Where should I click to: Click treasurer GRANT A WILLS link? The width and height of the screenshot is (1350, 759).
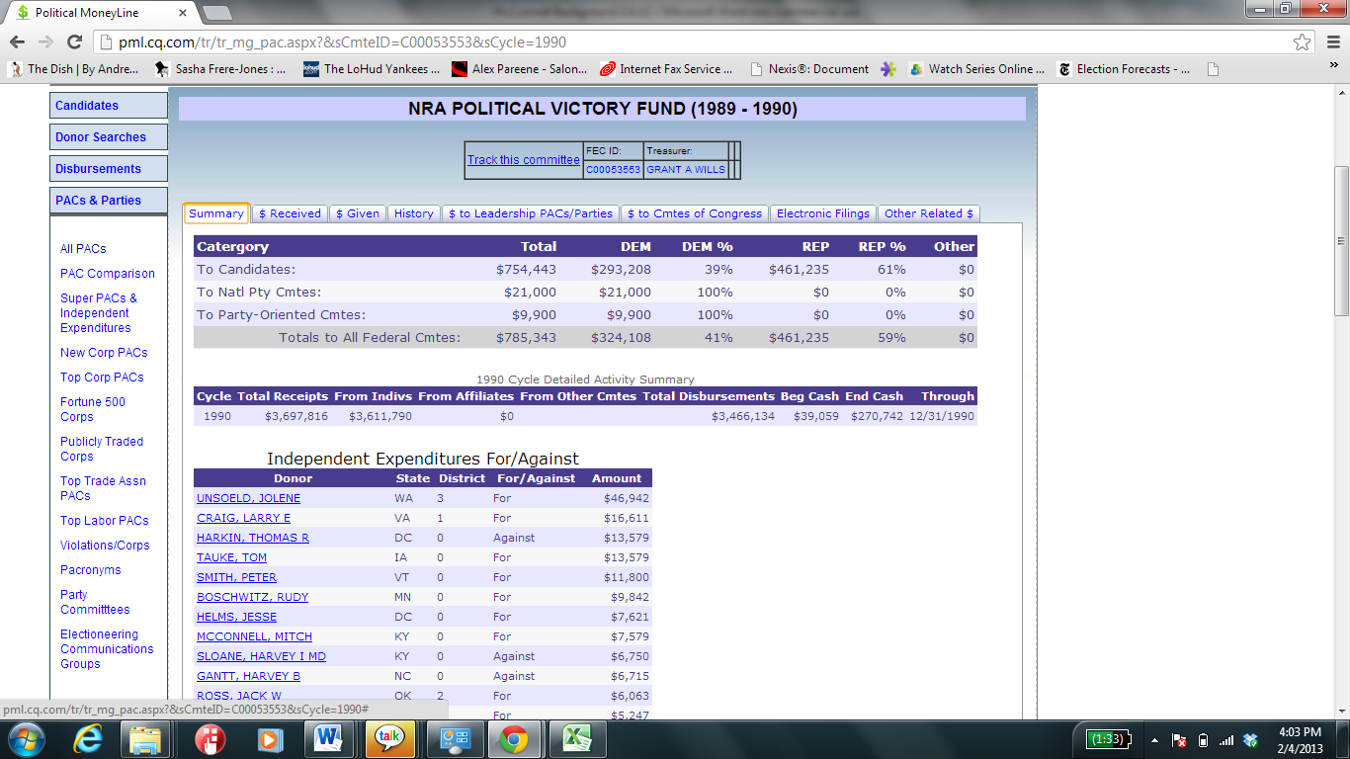click(x=686, y=170)
